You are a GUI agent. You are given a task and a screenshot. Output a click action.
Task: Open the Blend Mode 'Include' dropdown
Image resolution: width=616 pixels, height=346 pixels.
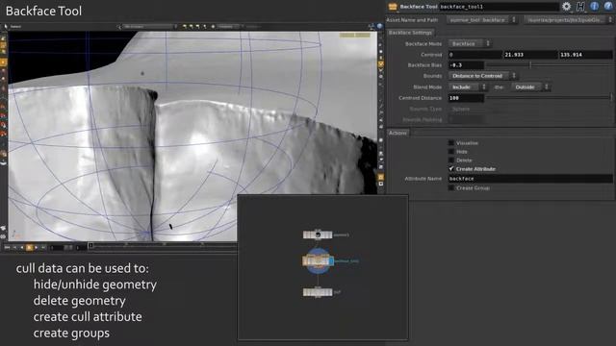point(468,86)
